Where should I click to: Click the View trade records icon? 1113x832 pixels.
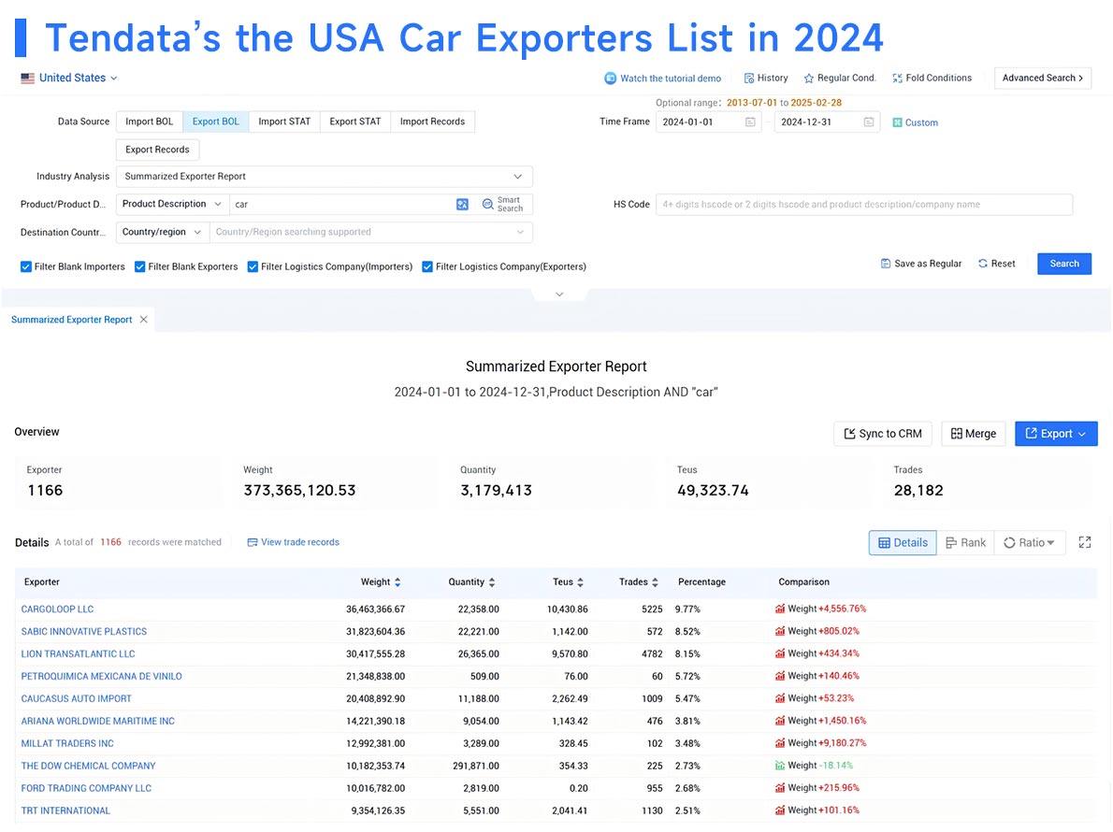click(252, 542)
